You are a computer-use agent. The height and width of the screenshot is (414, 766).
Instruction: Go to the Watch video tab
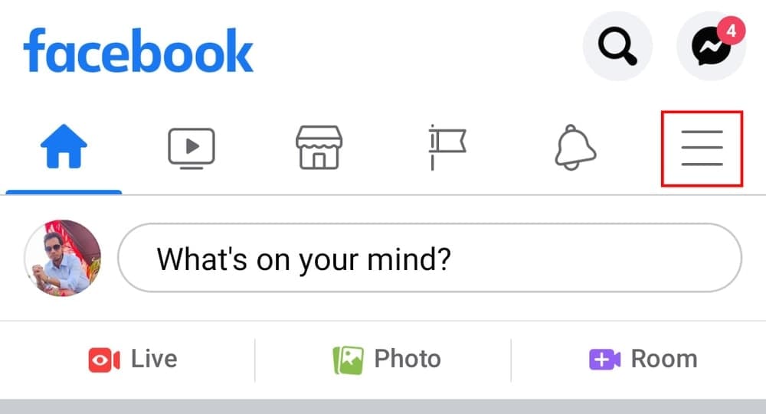(x=191, y=148)
